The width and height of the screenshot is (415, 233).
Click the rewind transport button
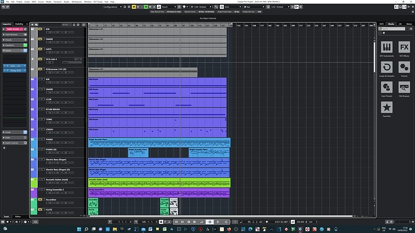click(189, 222)
